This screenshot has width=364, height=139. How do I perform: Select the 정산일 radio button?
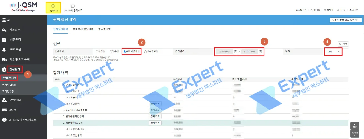point(97,51)
